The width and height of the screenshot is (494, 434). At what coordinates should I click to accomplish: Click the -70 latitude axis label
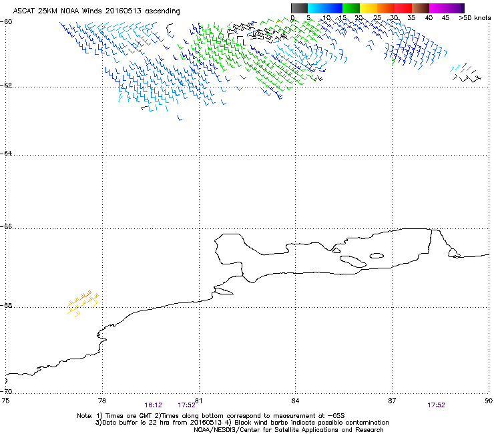(x=6, y=391)
